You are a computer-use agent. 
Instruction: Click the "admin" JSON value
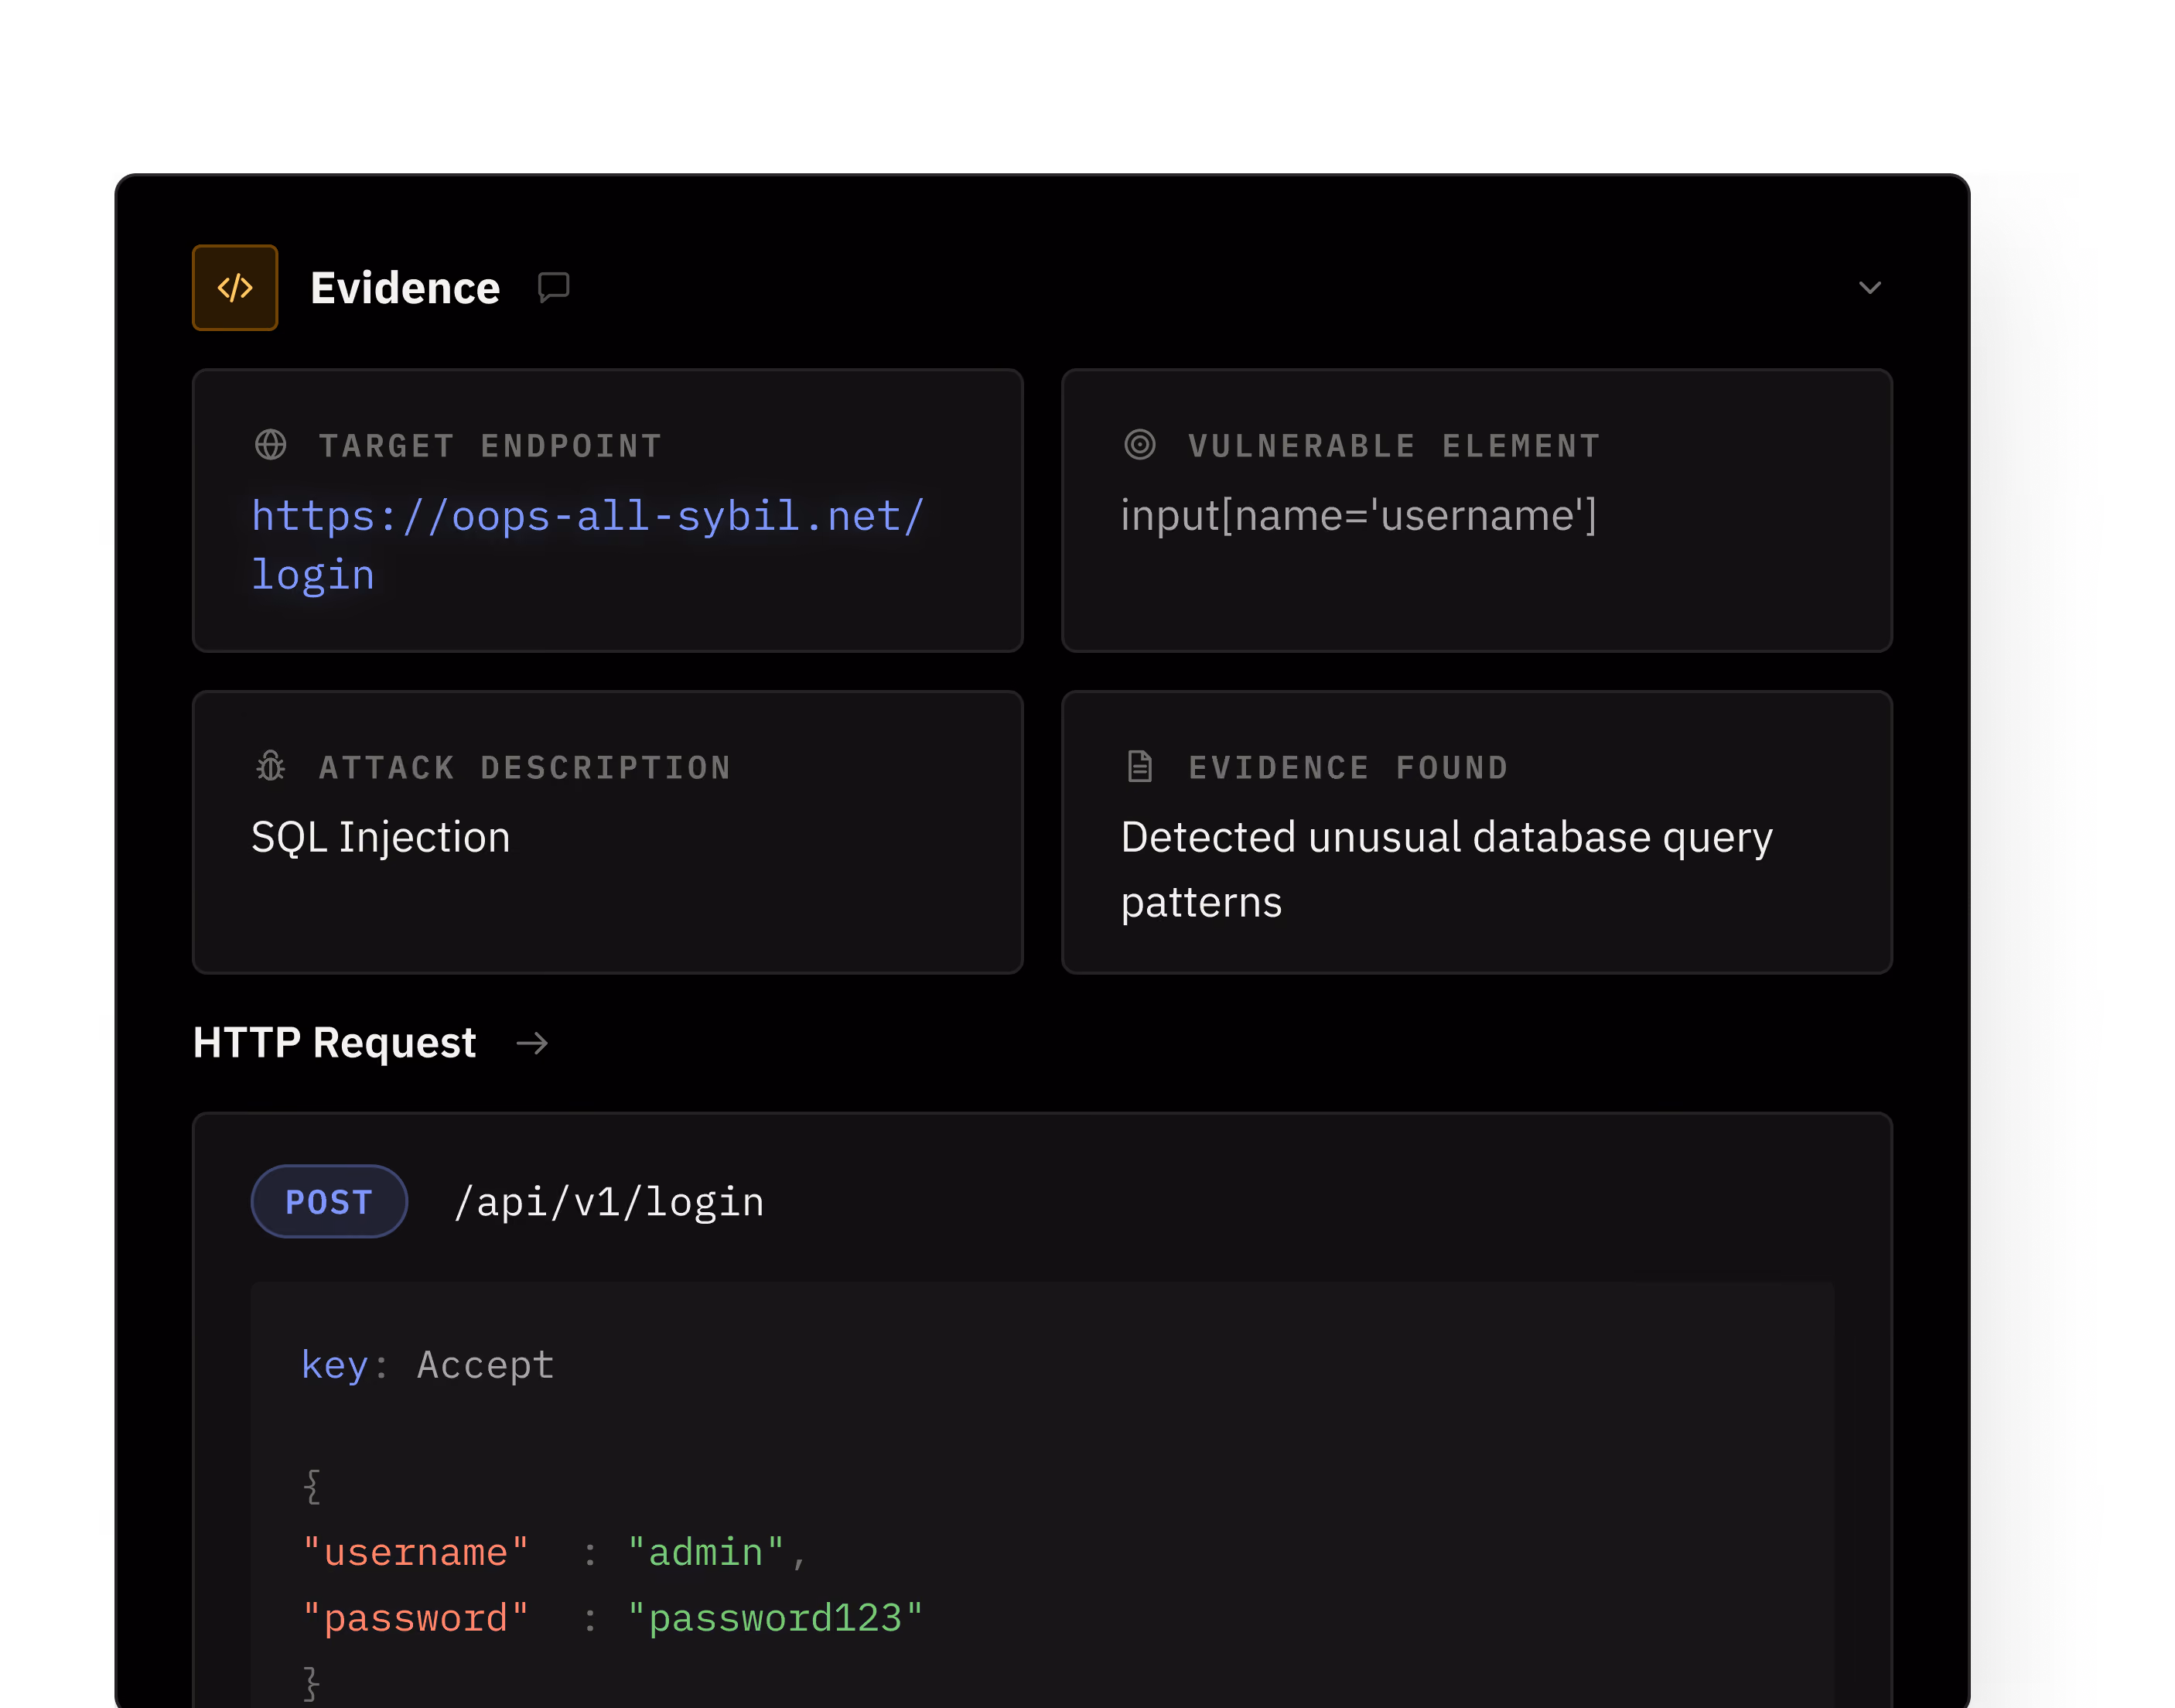click(706, 1553)
